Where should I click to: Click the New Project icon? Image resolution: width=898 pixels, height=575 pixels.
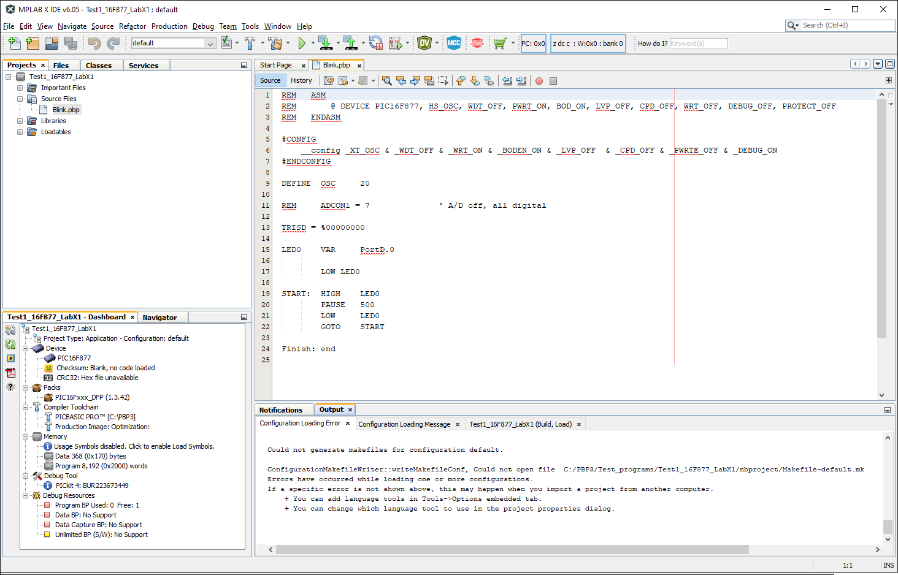tap(33, 43)
